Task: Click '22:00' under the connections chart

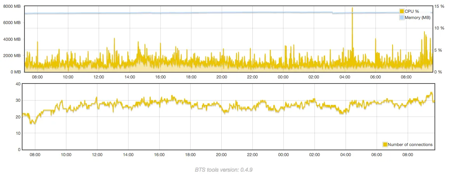Action: point(252,155)
